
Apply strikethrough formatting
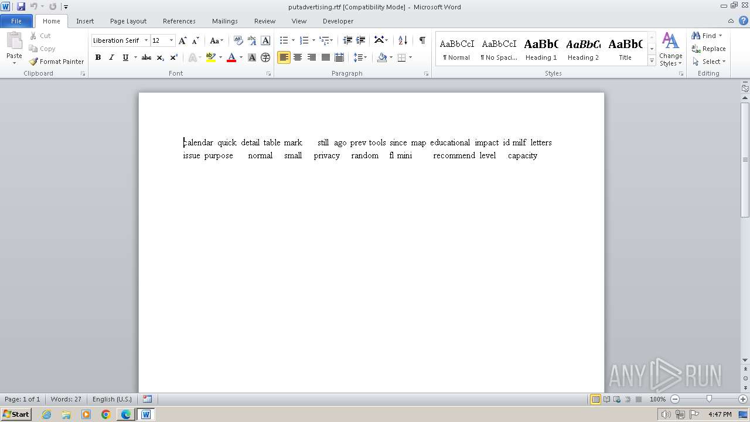(146, 57)
